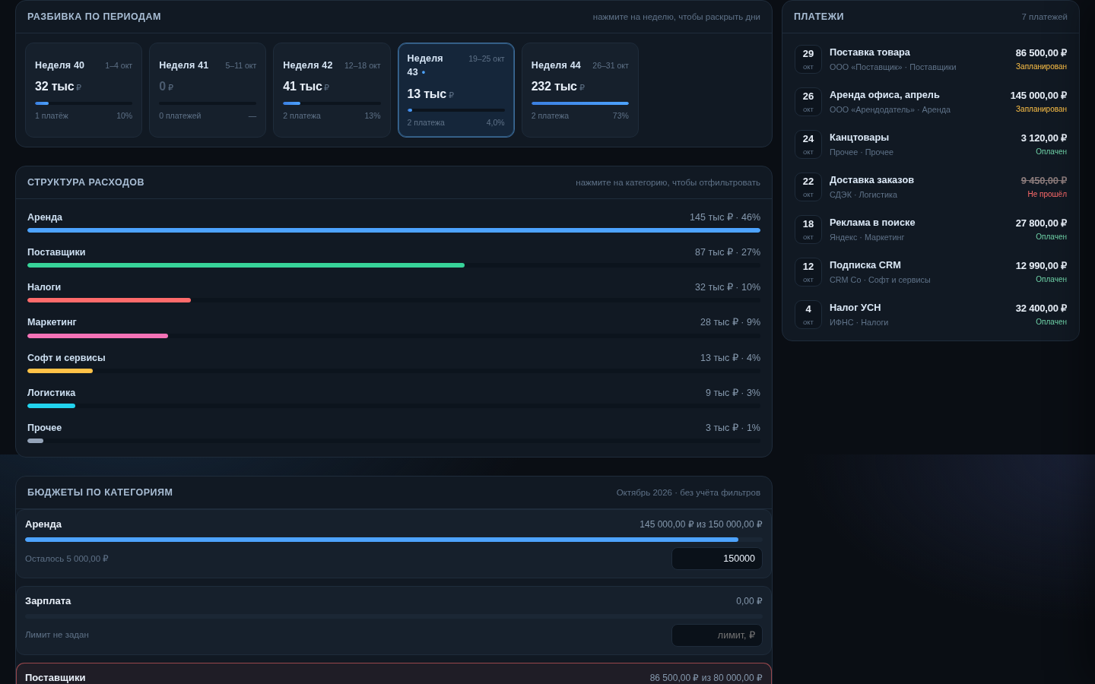Edit the Аренда budget limit field
This screenshot has height=684, width=1095.
[717, 559]
